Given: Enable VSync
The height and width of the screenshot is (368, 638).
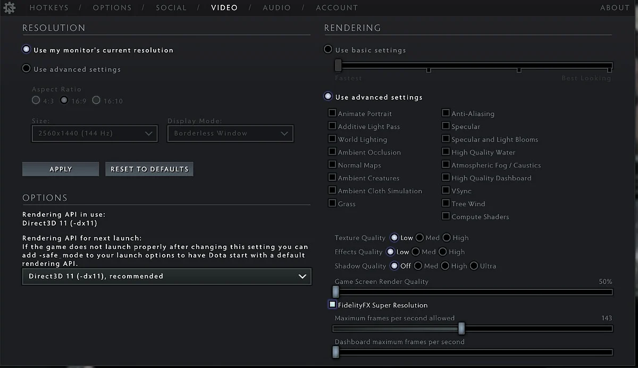Looking at the screenshot, I should (446, 190).
